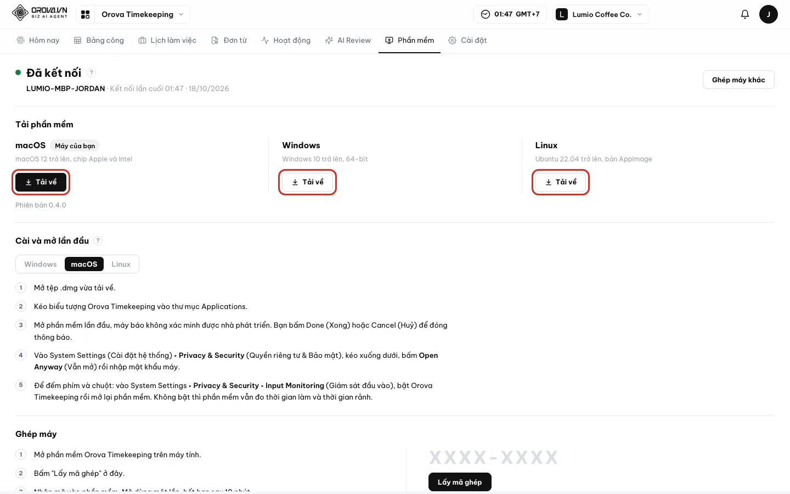Click the "Đã kết nối" status heading
This screenshot has width=790, height=494.
coord(54,72)
